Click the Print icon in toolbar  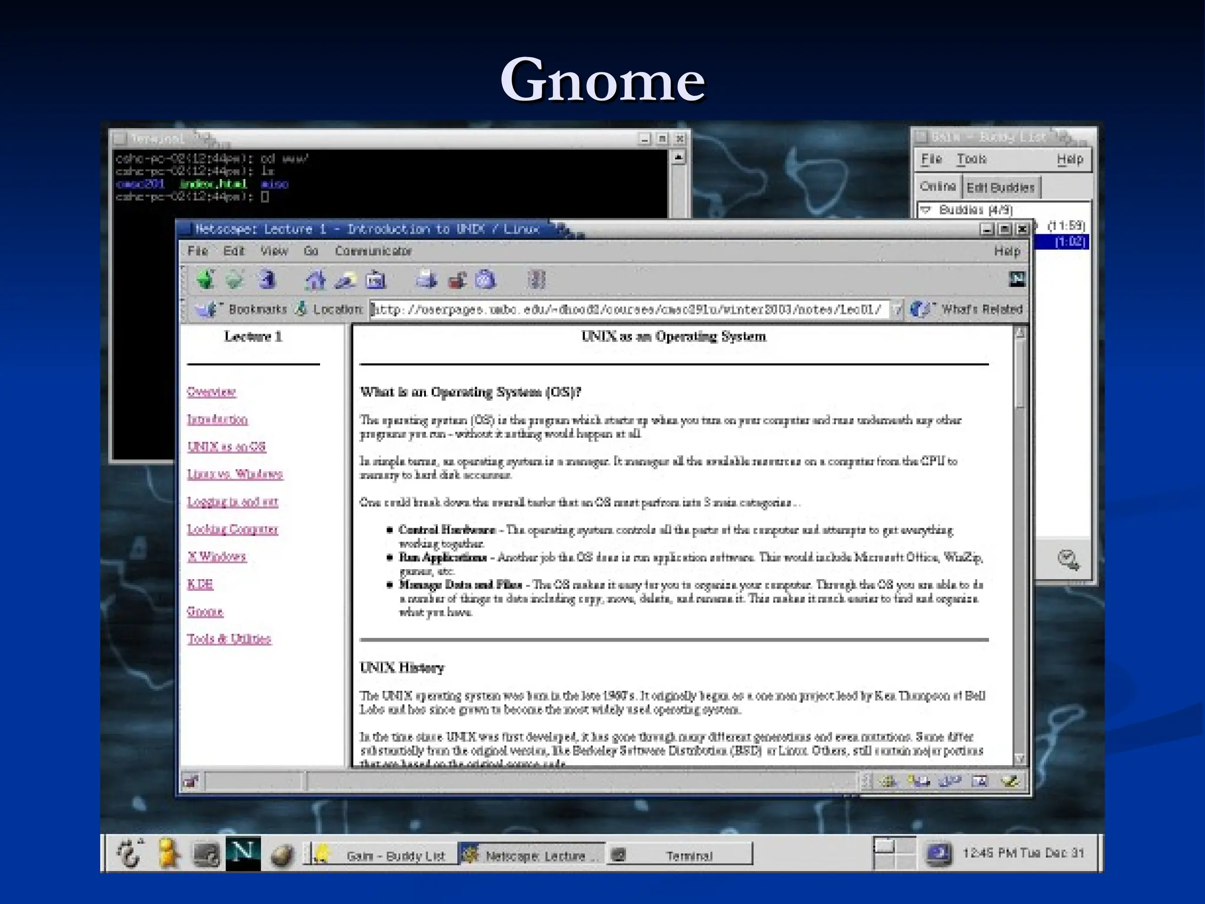426,280
